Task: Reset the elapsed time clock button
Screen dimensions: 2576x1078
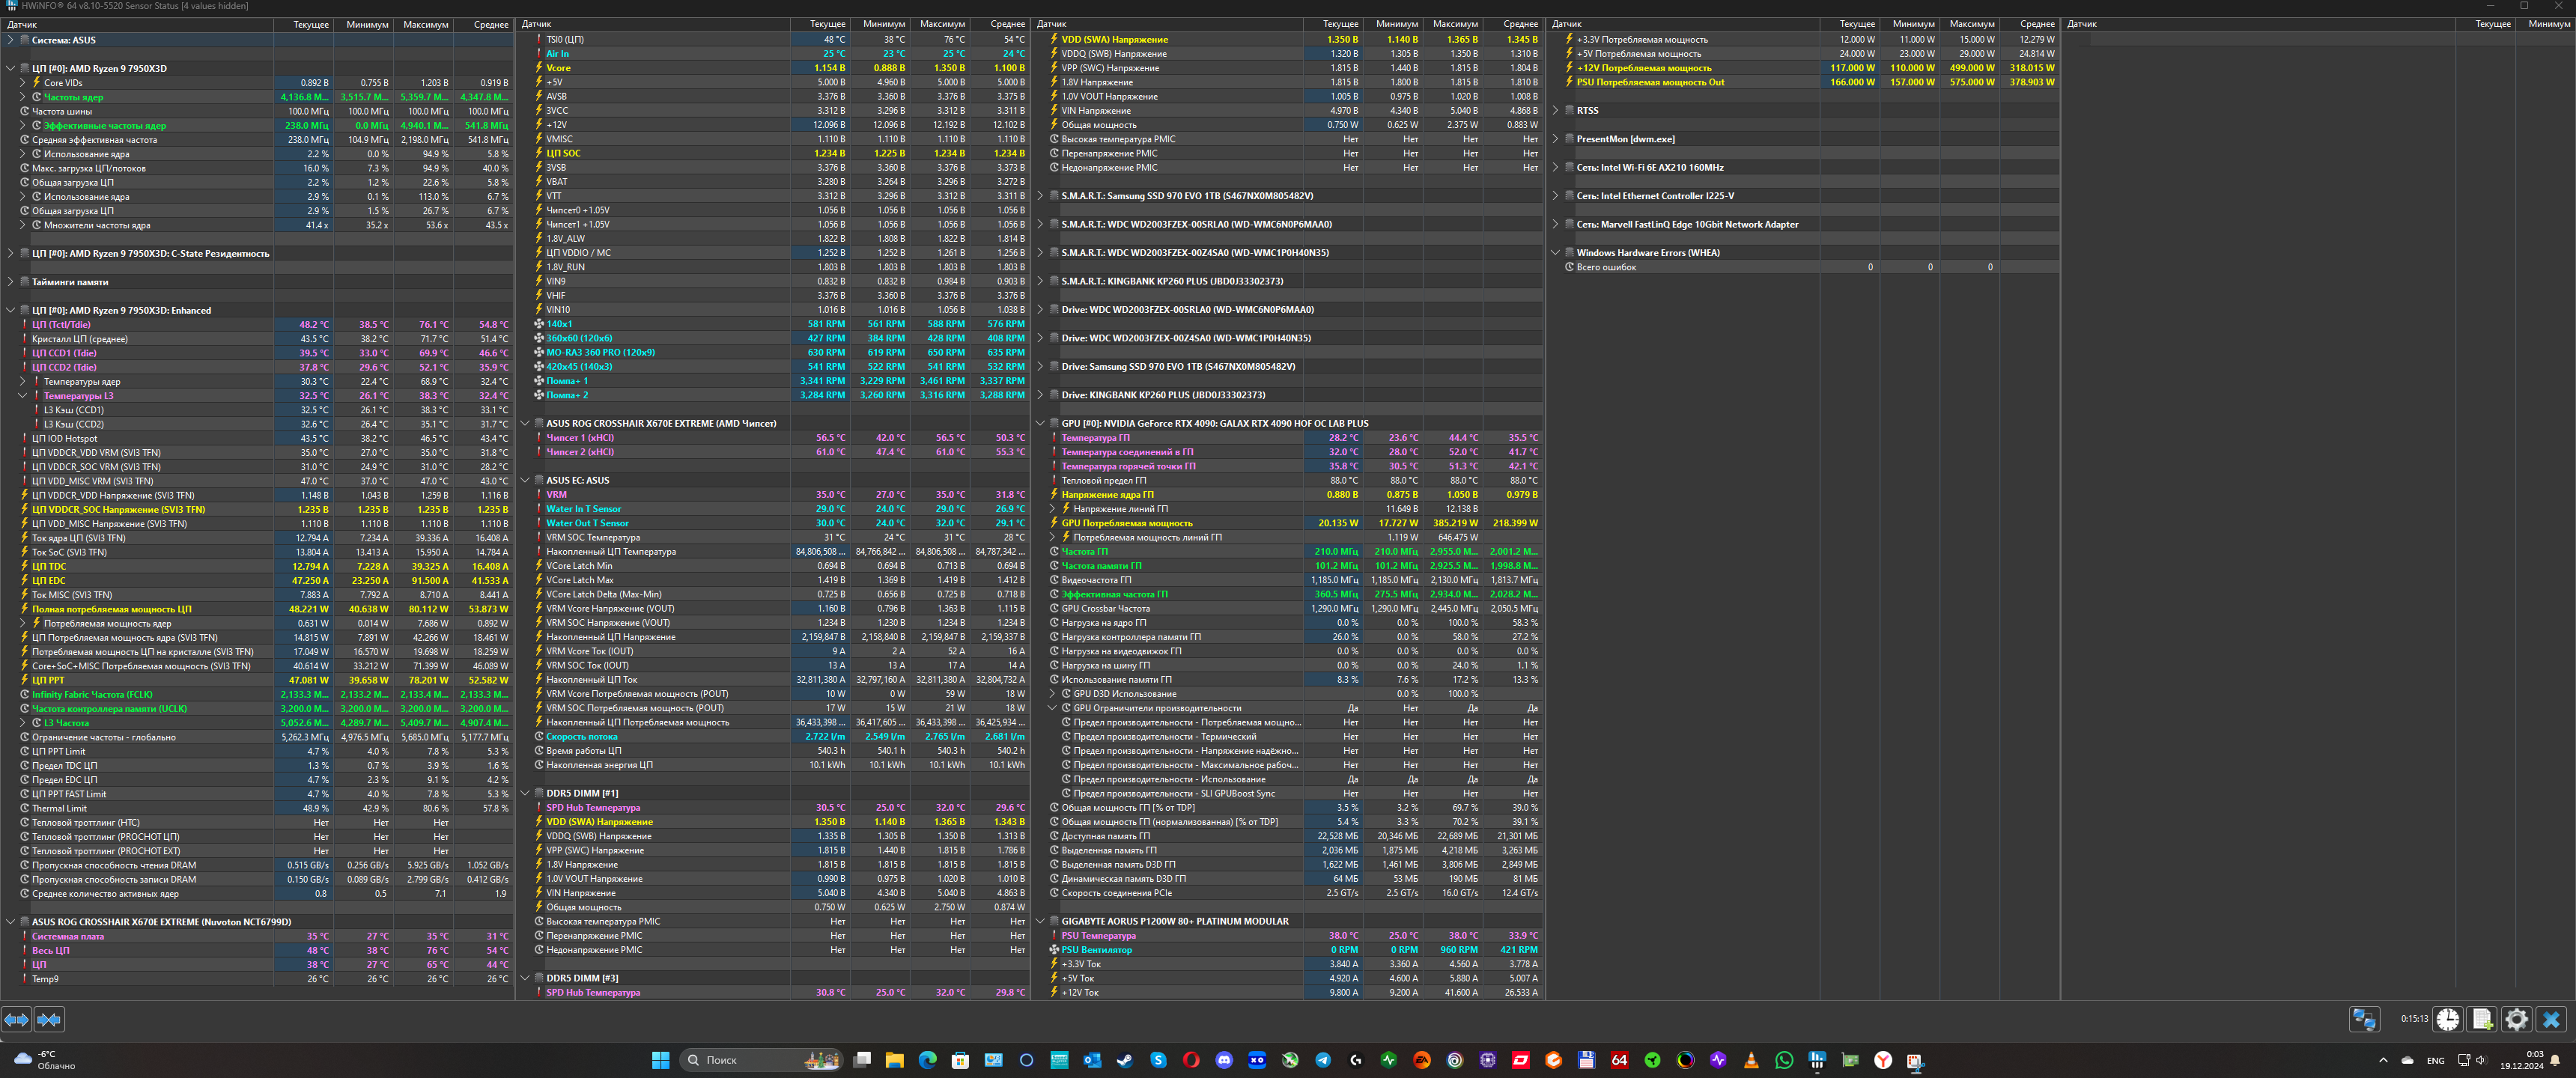Action: point(2448,1019)
